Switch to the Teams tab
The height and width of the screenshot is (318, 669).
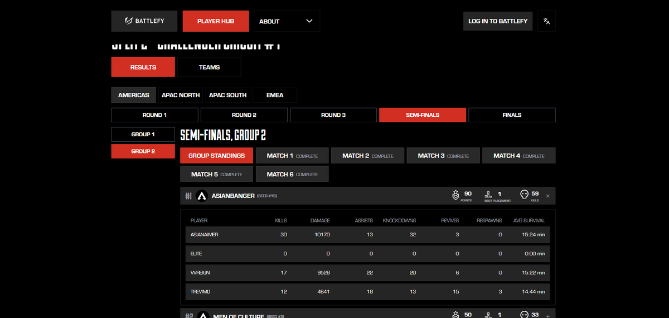[x=209, y=67]
